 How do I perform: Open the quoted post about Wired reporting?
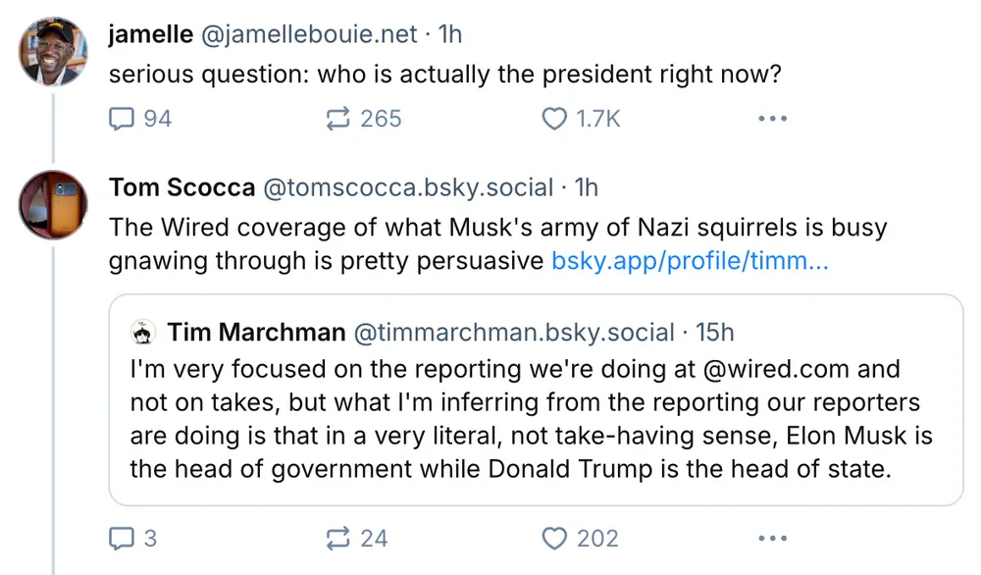pyautogui.click(x=535, y=422)
